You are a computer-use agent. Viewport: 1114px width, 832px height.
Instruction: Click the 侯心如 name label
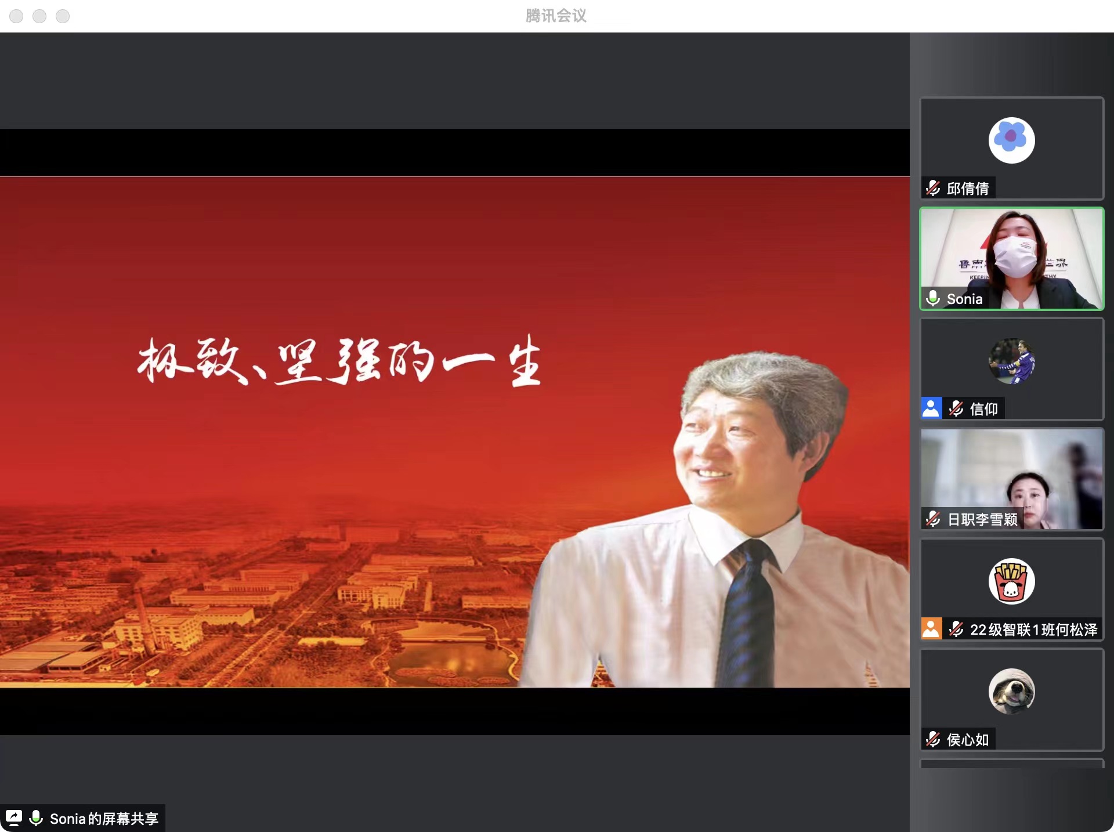click(x=967, y=740)
